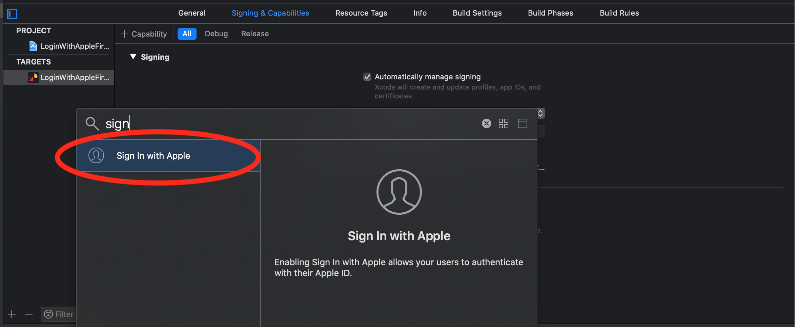The height and width of the screenshot is (327, 795).
Task: Collapse the Signing section triangle
Action: [133, 57]
